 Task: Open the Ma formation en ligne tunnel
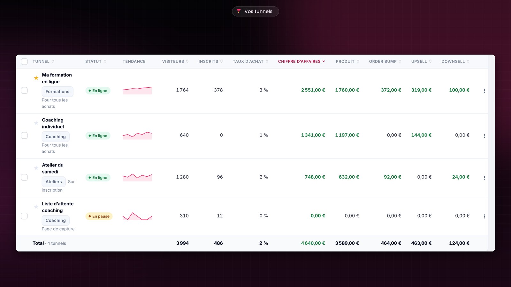click(57, 78)
